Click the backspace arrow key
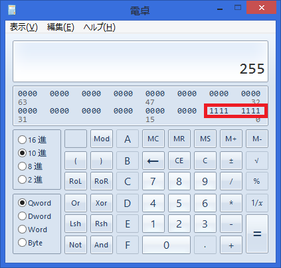Screen dimensions: 281x268 point(153,161)
